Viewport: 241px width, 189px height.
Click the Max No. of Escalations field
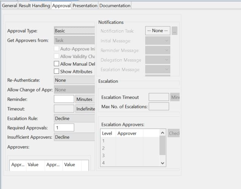pos(159,107)
